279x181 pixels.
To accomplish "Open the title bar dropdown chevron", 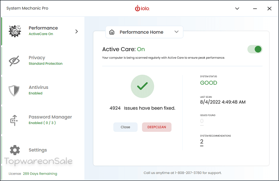I will click(x=237, y=9).
